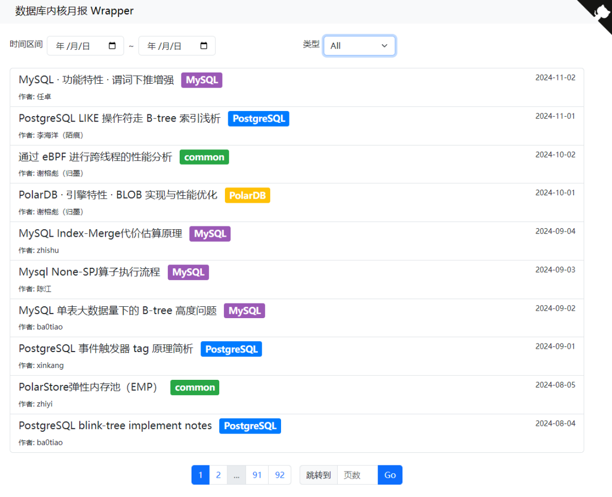Screen dimensions: 612x497
Task: Click author text 作者: zhishu
Action: coord(39,250)
